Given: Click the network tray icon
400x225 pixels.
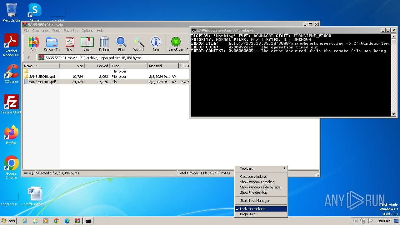Looking at the screenshot, I should point(363,221).
